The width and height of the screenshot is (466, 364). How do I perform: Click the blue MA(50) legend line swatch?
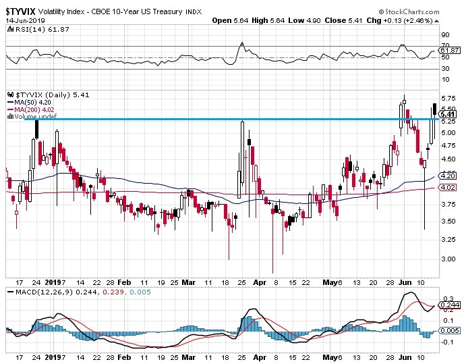(x=10, y=103)
